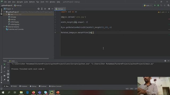Open the Python Console tool window

(x=55, y=86)
